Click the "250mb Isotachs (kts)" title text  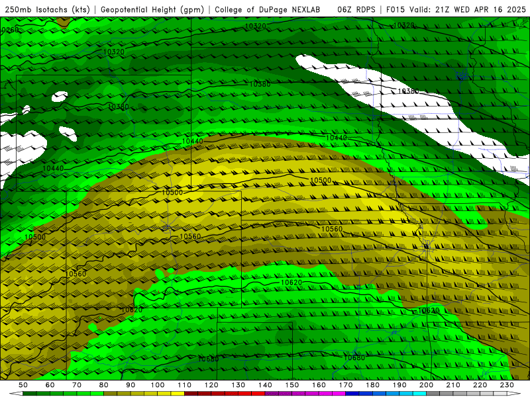point(48,9)
